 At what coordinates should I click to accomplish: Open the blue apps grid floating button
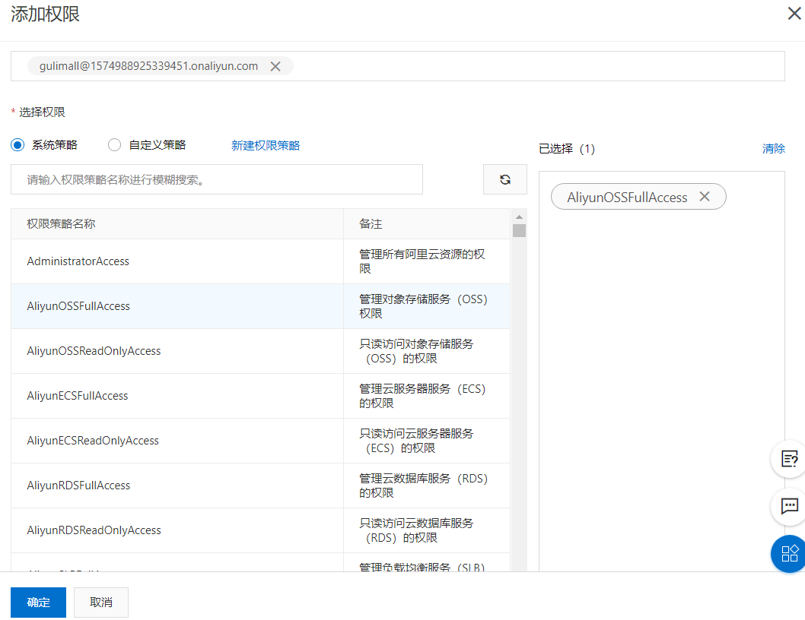789,554
